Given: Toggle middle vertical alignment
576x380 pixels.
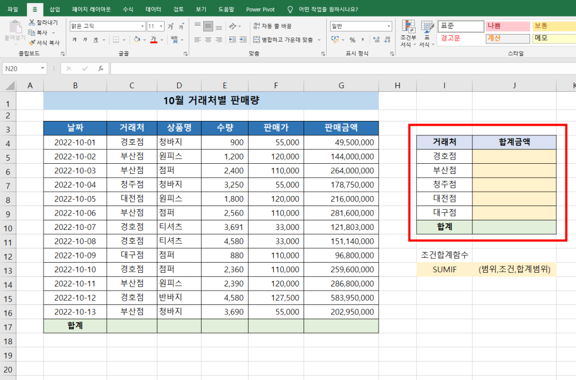Looking at the screenshot, I should click(208, 26).
